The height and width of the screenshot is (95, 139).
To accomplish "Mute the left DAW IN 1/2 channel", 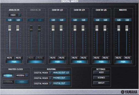I will 53,58.
